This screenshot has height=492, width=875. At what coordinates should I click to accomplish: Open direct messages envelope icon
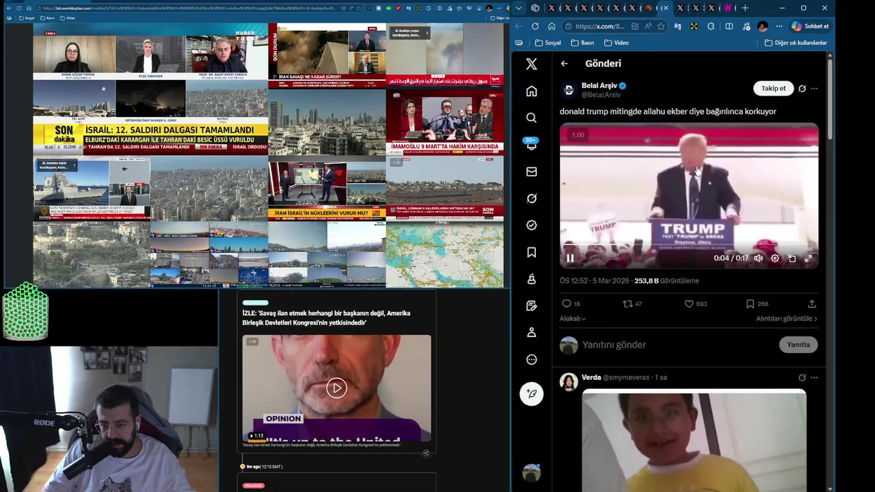(x=531, y=172)
